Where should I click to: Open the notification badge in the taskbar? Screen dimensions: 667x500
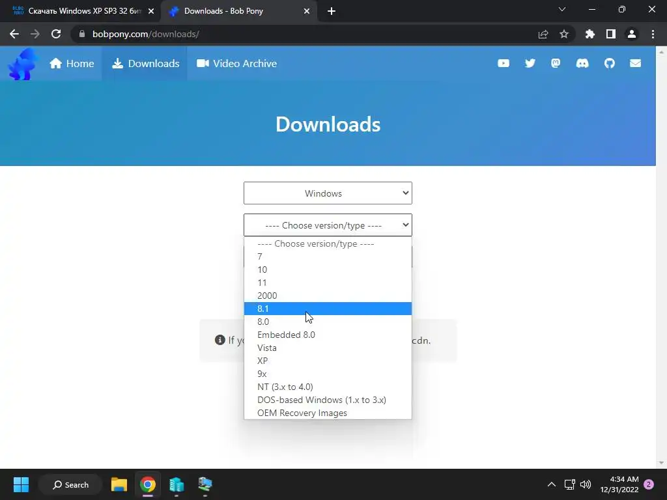(649, 484)
